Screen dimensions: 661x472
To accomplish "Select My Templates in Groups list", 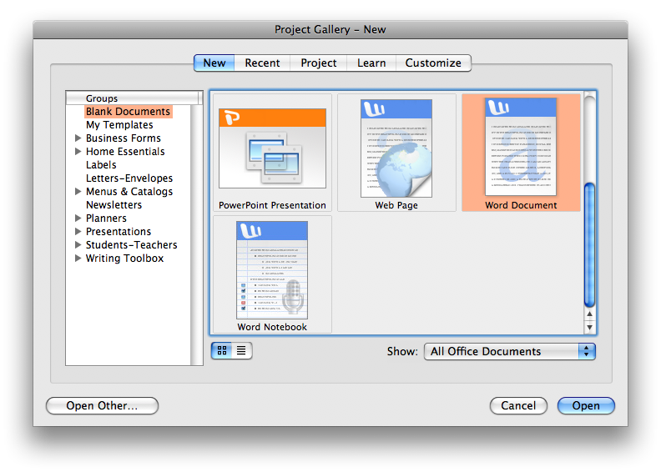I will click(119, 124).
